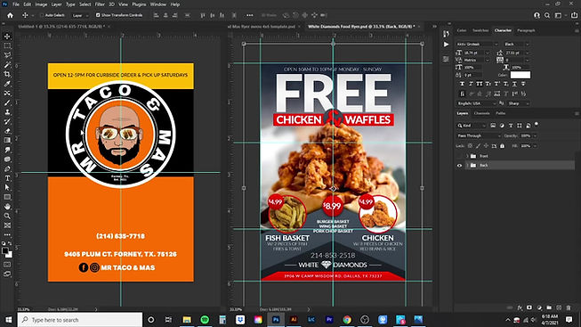Select the Lasso tool
The height and width of the screenshot is (327, 581).
(7, 55)
